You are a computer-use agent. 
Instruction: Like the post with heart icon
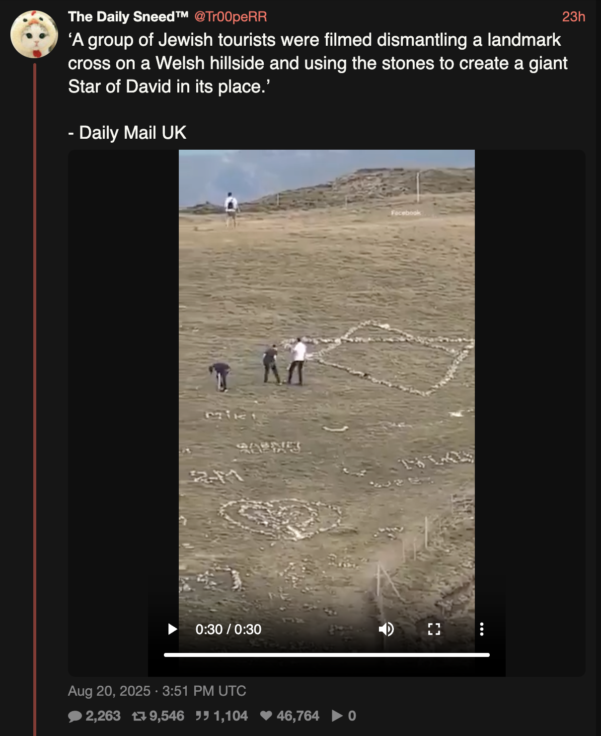266,716
